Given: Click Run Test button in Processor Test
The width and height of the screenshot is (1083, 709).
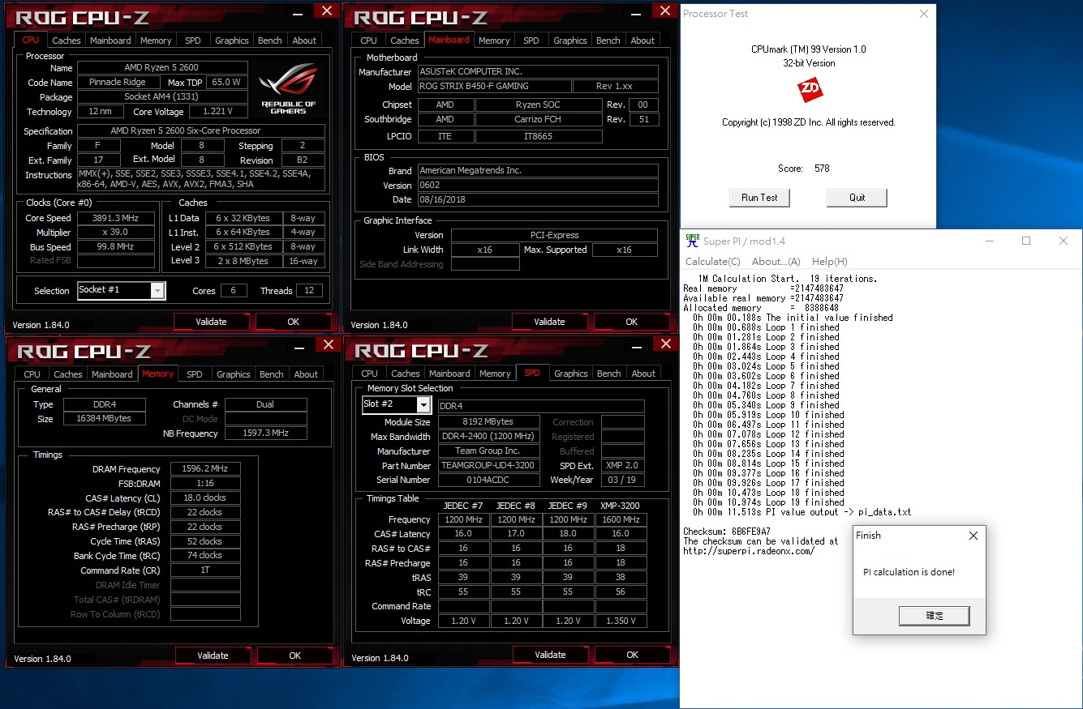Looking at the screenshot, I should [759, 198].
